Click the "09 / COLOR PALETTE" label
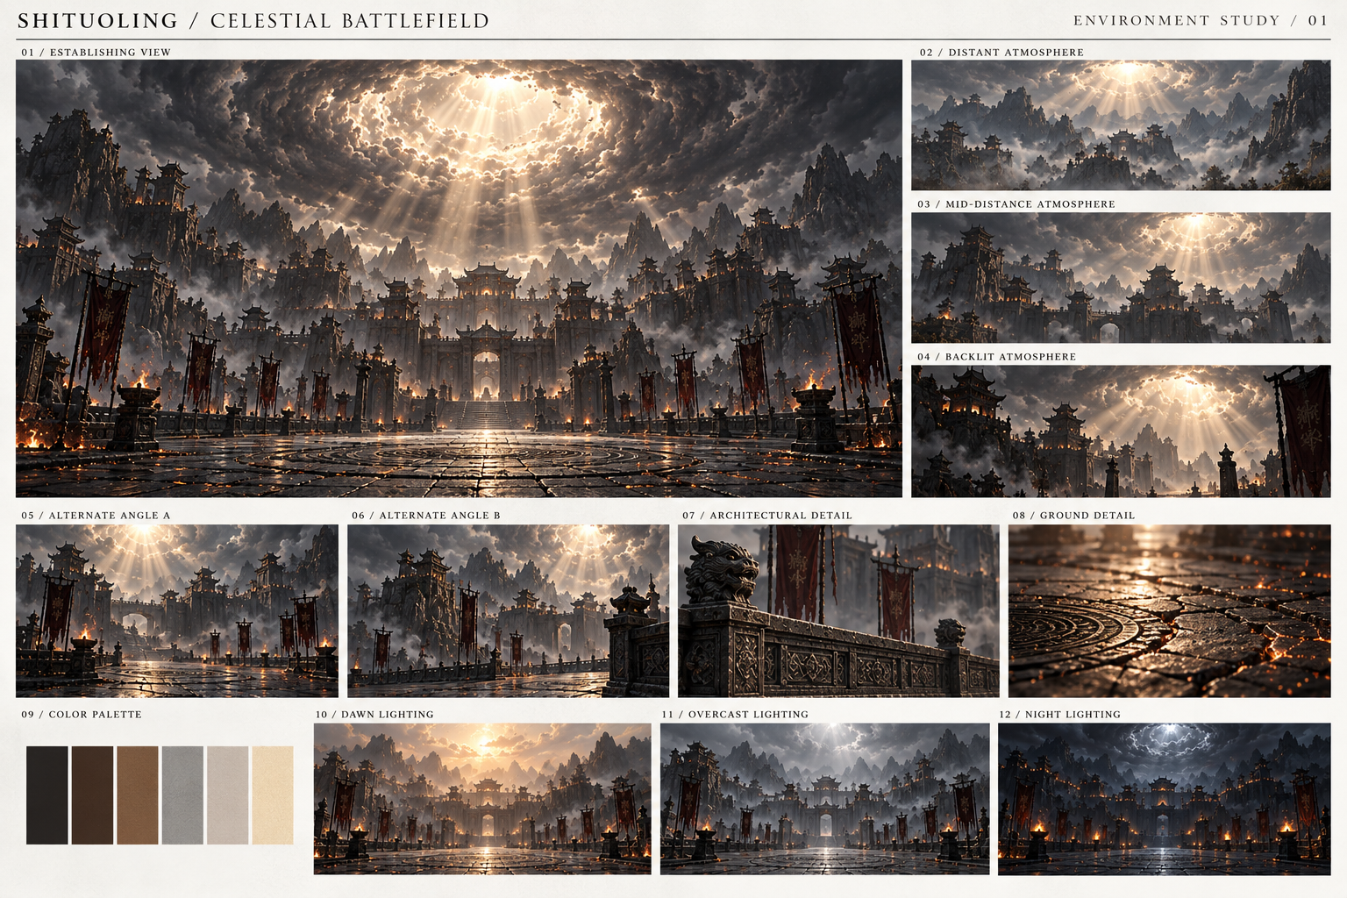1347x898 pixels. 82,714
